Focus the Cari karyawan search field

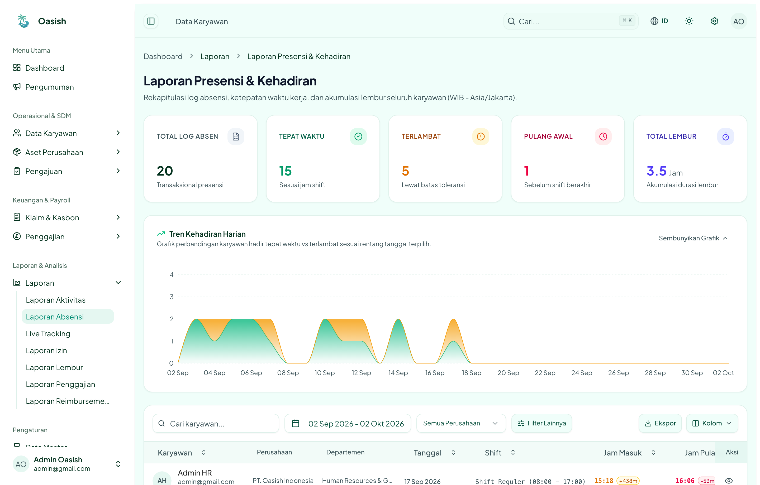point(216,423)
